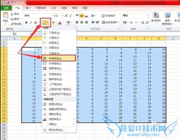Open the font name dropdown (宋体)
Screen dimensions: 180x140
coord(53,16)
